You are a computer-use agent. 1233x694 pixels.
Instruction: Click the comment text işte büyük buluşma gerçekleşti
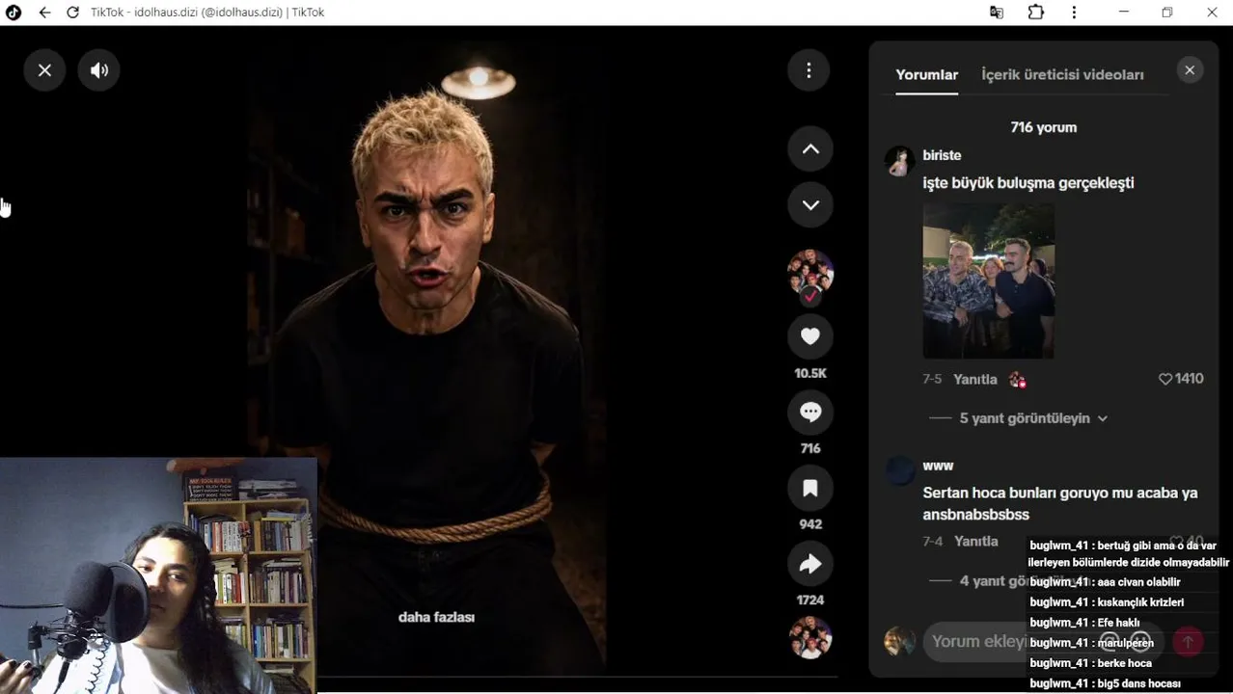[1028, 183]
